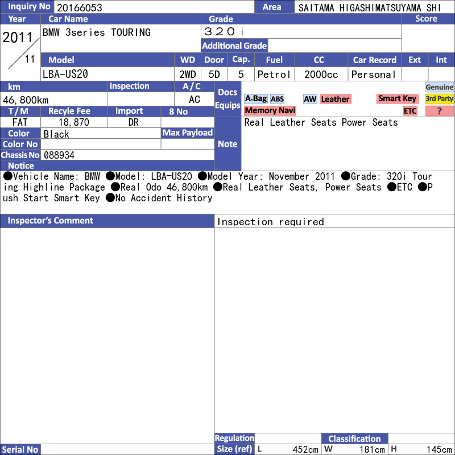Viewport: 455px width, 455px height.
Task: Click the 46,800km mileage value
Action: pyautogui.click(x=26, y=100)
